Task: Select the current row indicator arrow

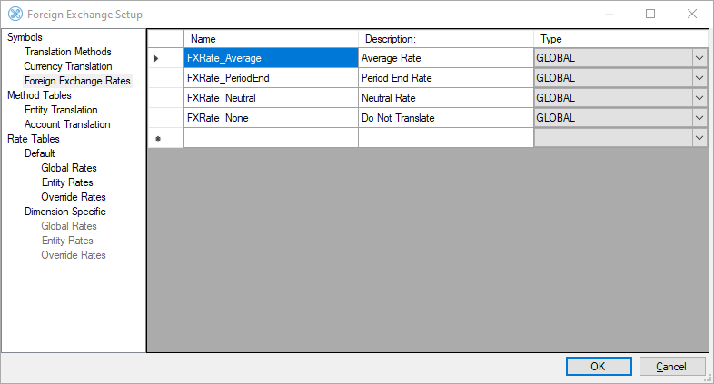Action: pos(155,58)
